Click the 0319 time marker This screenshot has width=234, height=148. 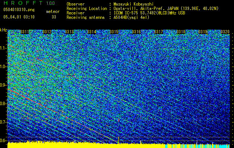(203, 32)
